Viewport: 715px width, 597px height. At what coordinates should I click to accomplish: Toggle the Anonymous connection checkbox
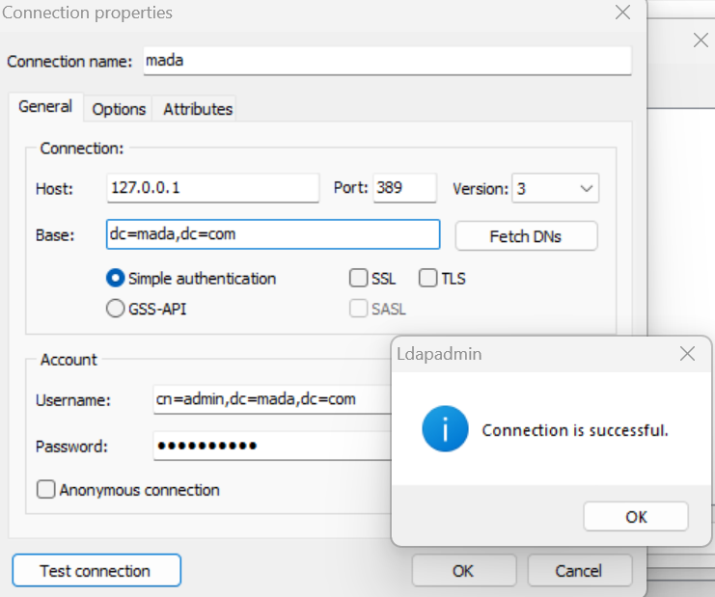pyautogui.click(x=46, y=490)
